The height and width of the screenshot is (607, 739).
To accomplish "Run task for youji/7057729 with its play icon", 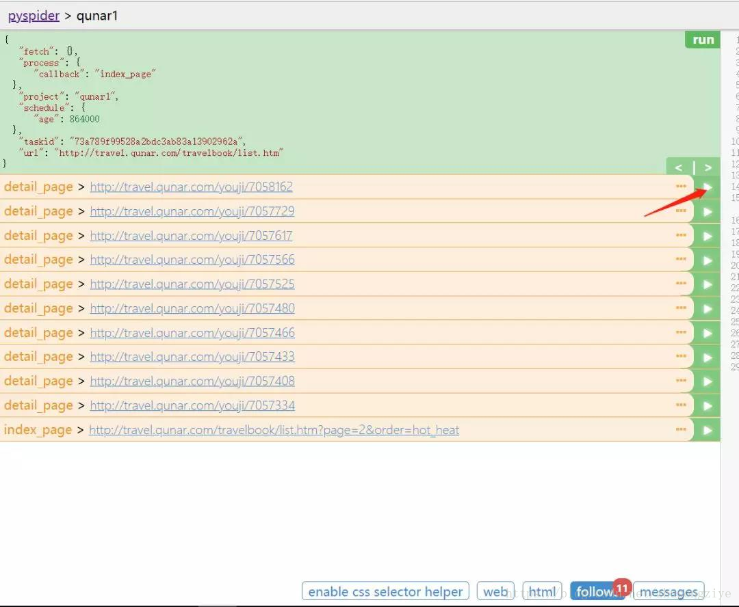I will point(707,212).
